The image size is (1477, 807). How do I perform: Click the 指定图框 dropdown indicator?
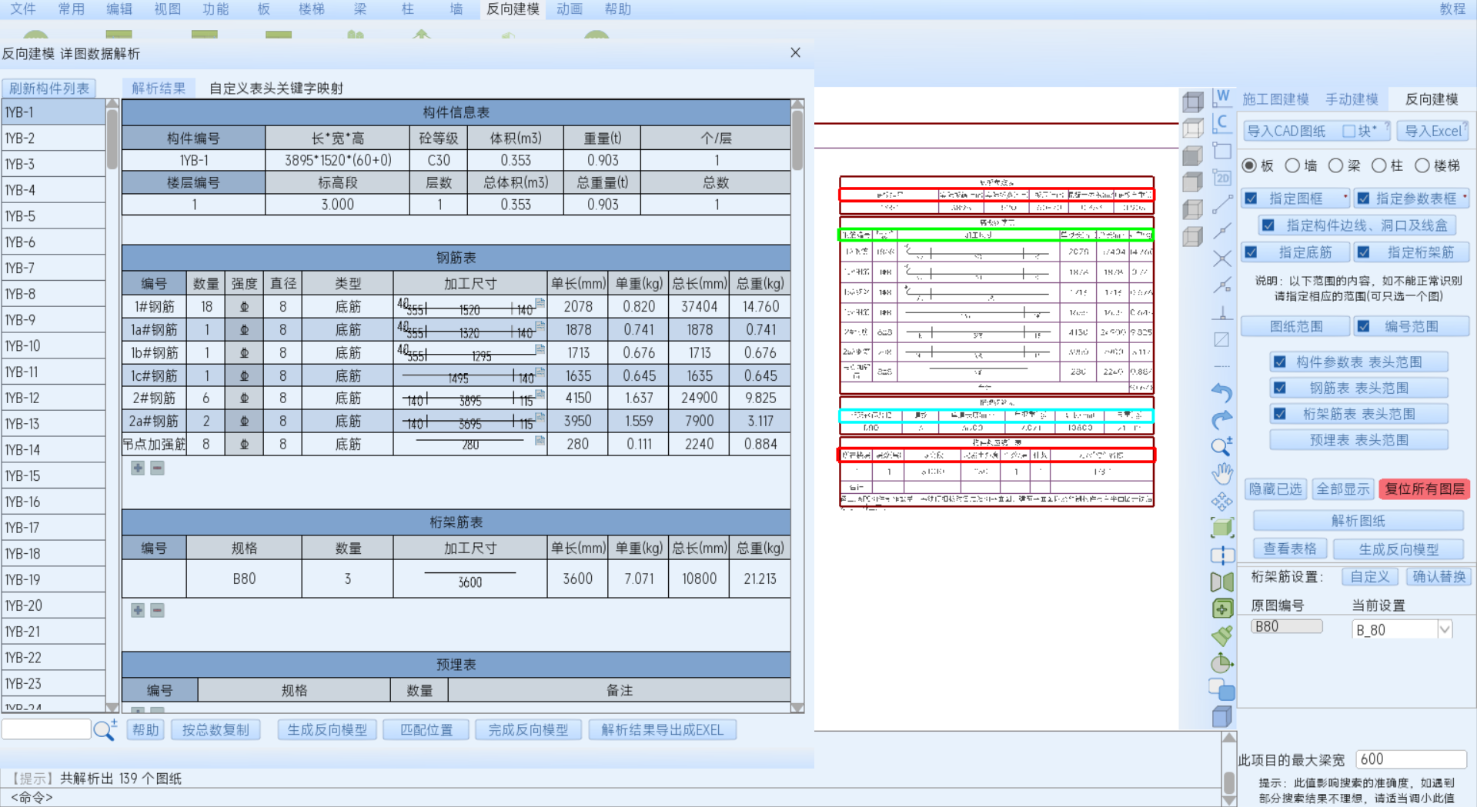[1345, 198]
